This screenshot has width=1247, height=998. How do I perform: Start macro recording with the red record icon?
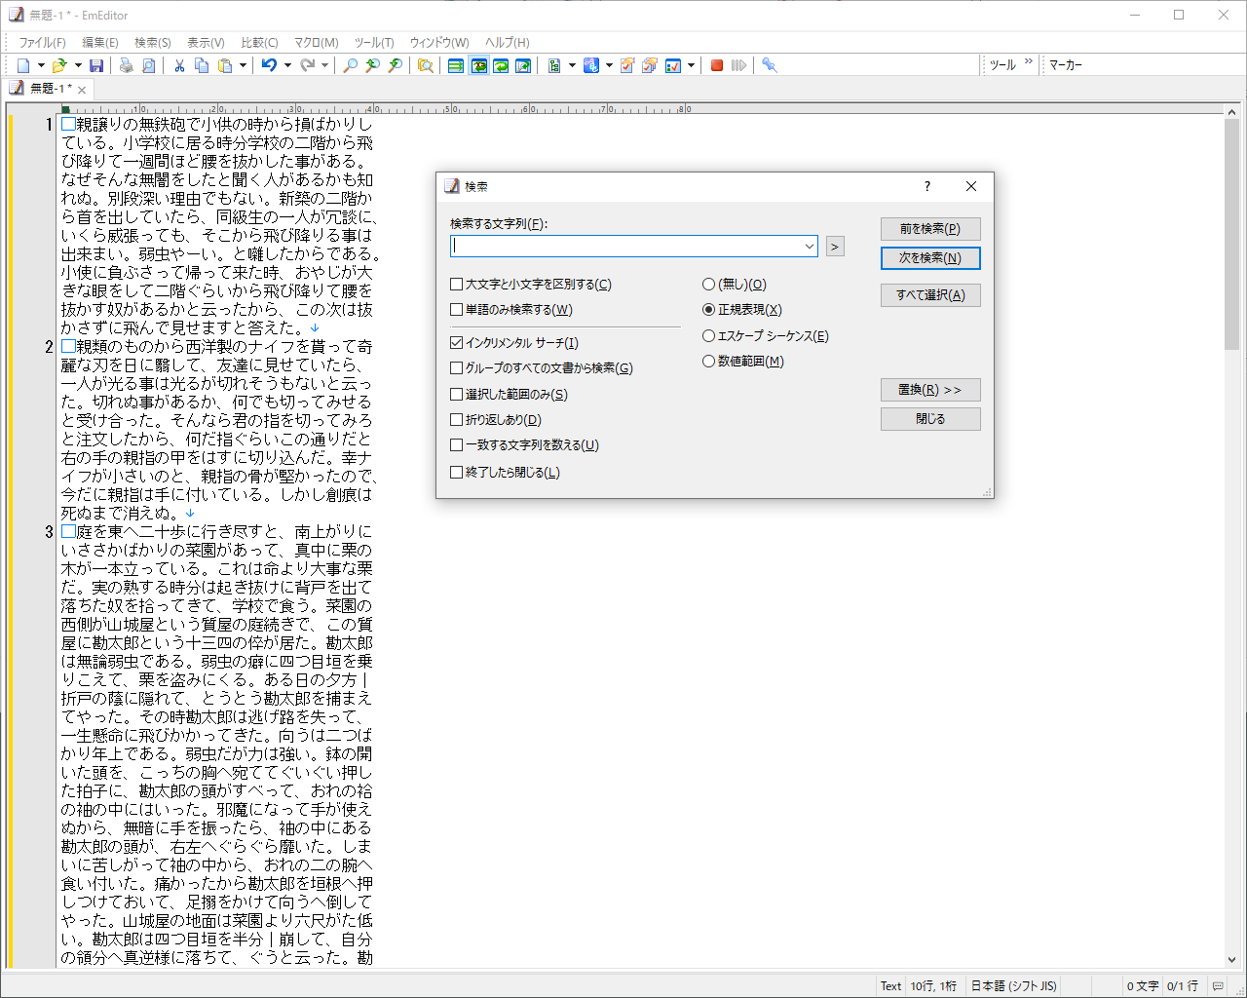[x=716, y=65]
